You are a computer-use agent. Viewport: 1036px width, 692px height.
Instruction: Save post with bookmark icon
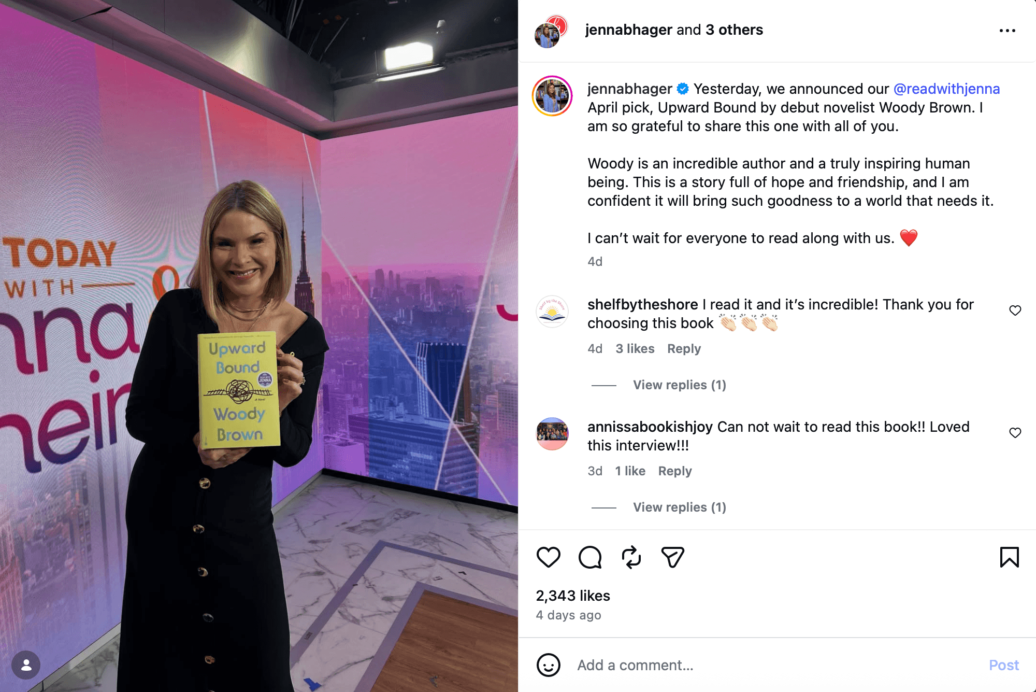tap(1009, 557)
